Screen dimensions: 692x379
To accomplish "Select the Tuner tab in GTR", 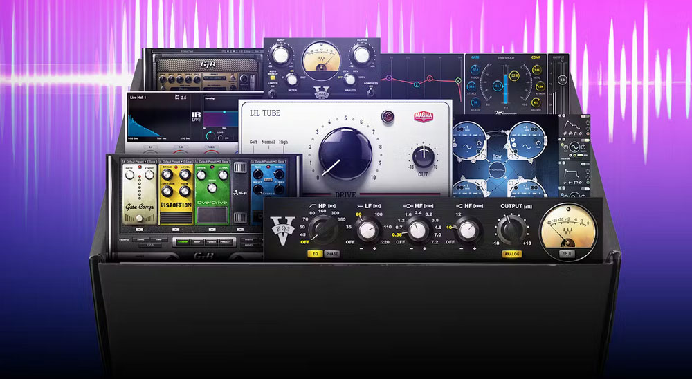I will click(210, 242).
